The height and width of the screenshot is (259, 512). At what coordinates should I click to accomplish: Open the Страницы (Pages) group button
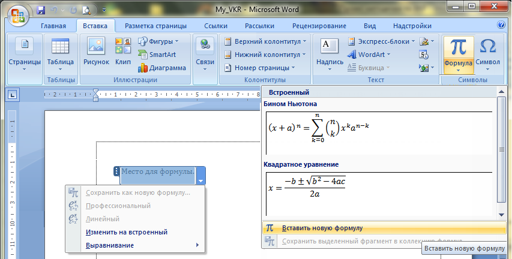(x=25, y=55)
